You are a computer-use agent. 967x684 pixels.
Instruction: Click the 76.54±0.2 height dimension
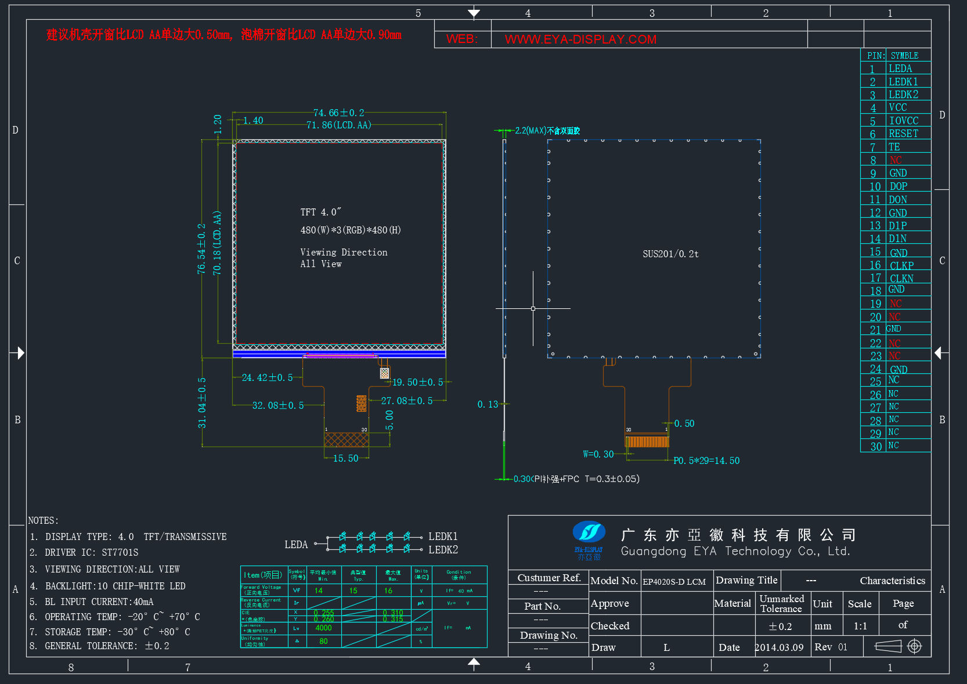tap(201, 249)
